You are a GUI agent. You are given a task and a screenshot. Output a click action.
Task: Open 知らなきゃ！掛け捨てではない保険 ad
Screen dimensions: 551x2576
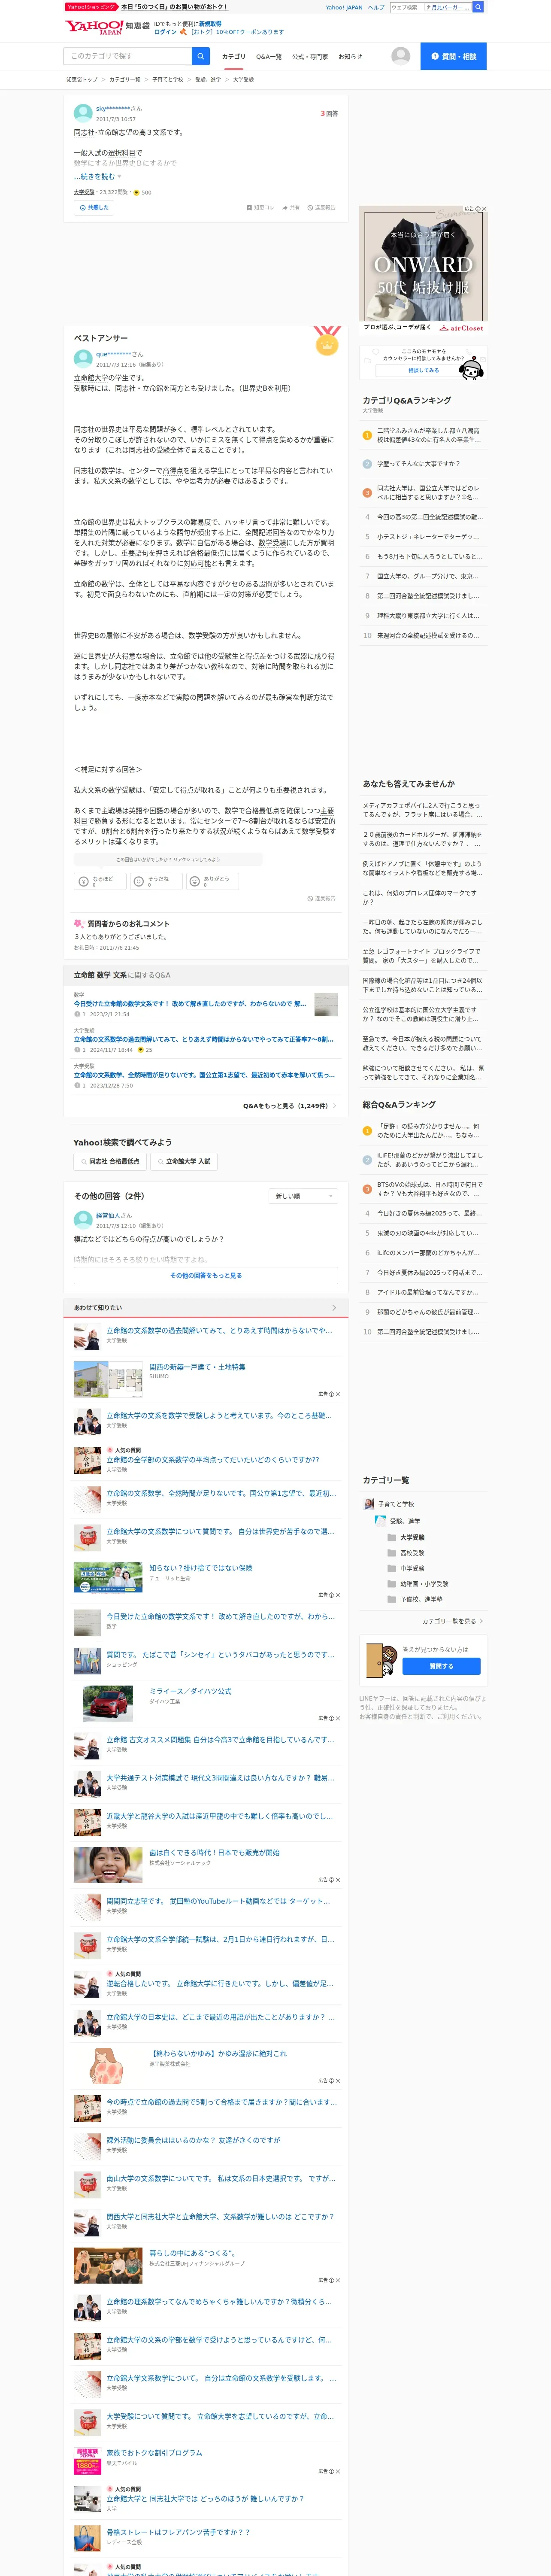pyautogui.click(x=201, y=1568)
